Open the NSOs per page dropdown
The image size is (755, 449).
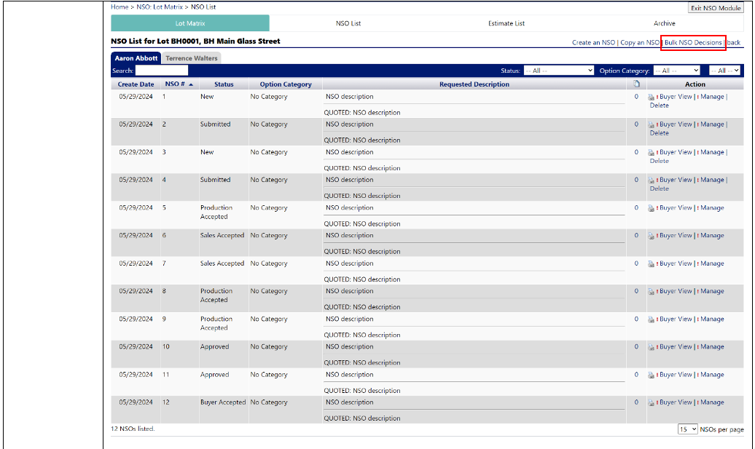point(688,429)
